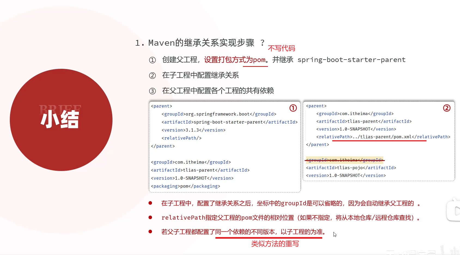Viewport: 460px width, 255px height.
Task: Click 'spring-boot-starter-parent' in step one line
Action: click(351, 60)
